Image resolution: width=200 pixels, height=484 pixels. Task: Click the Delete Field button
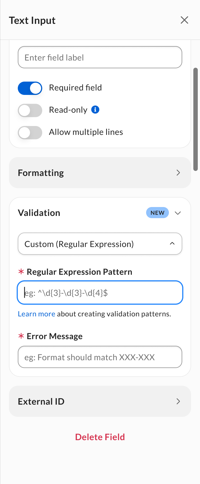coord(100,437)
